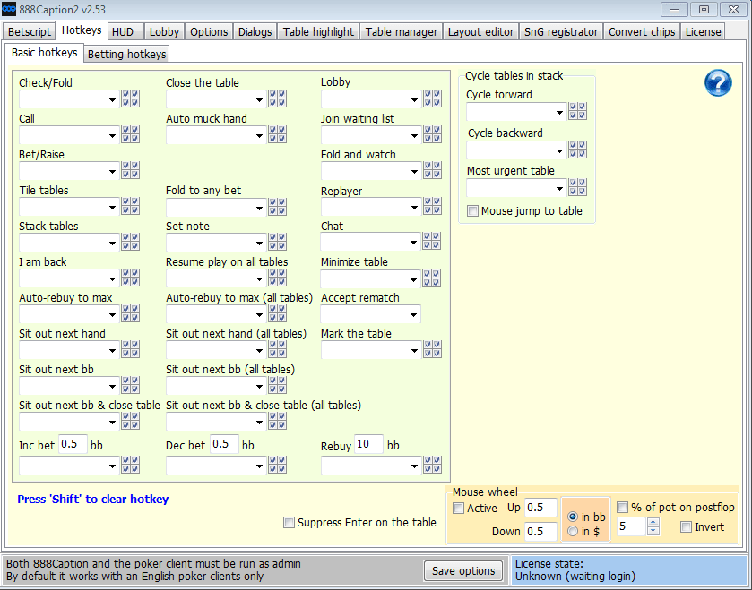
Task: Click the modifier-keys icon beside Cycle forward
Action: pyautogui.click(x=577, y=111)
